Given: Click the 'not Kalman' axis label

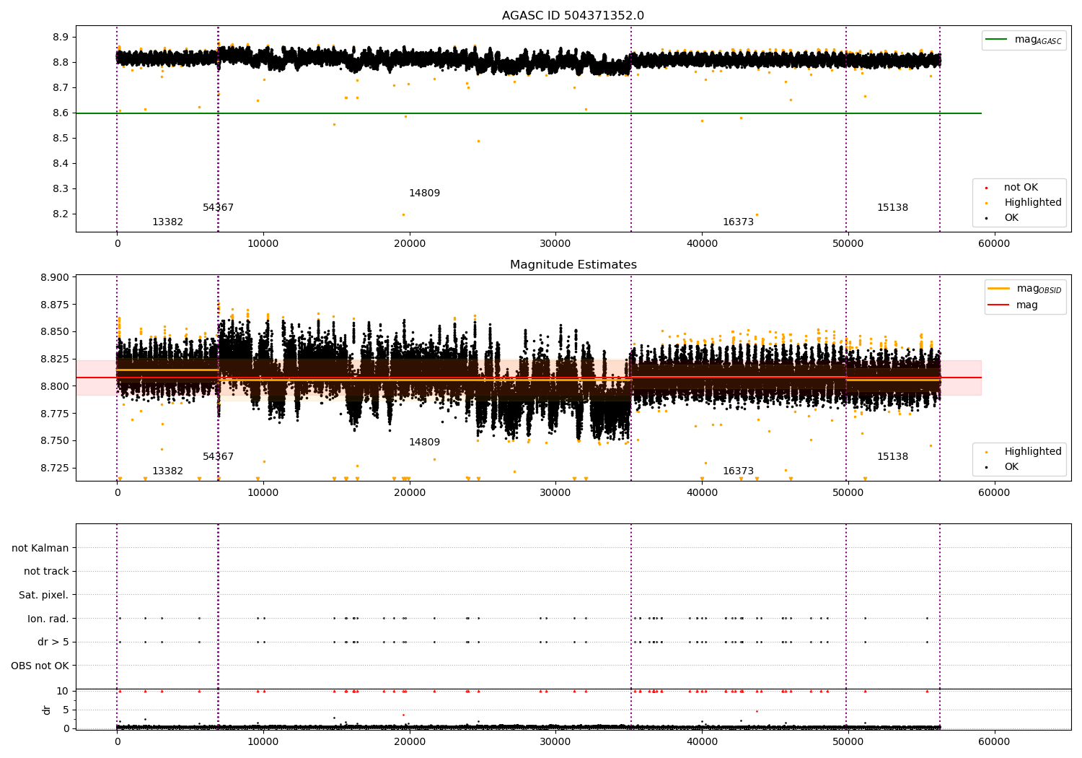Looking at the screenshot, I should click(x=40, y=549).
